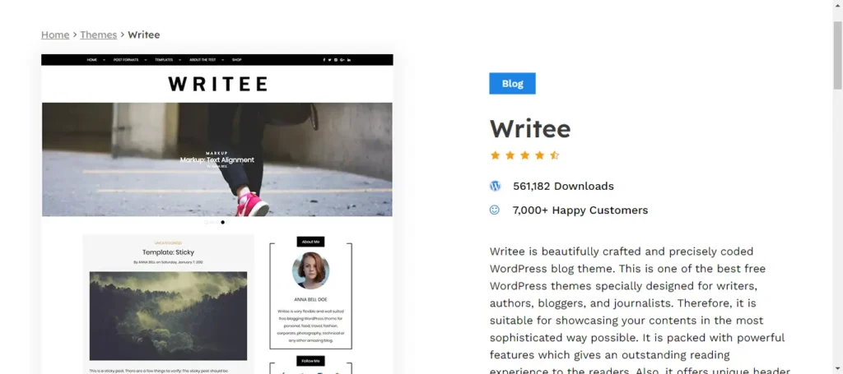Click the Instagram icon in preview header
This screenshot has height=374, width=843.
click(336, 60)
